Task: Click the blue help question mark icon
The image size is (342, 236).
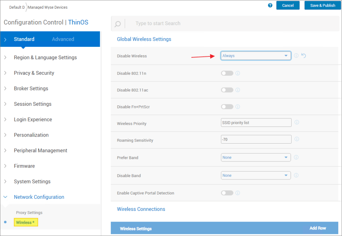Action: coord(270,5)
